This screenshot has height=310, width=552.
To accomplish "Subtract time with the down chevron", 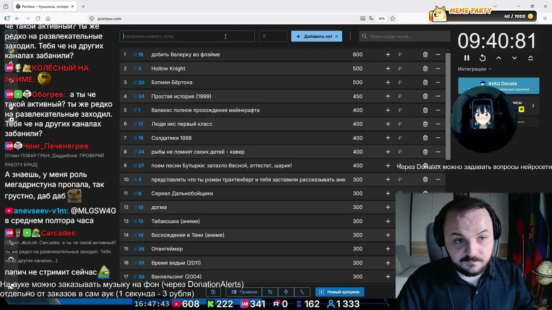I will click(x=514, y=58).
